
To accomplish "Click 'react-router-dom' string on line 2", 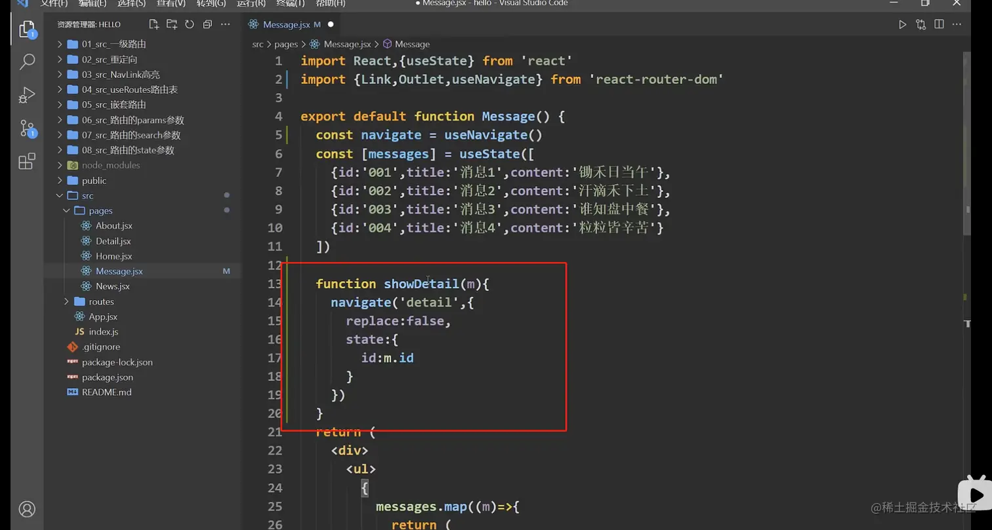I will tap(656, 79).
